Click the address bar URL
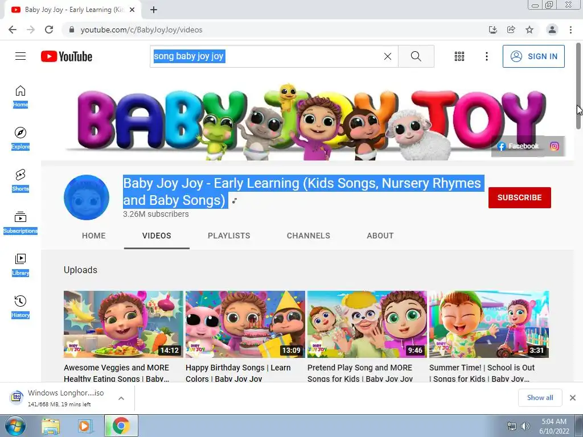 (x=141, y=30)
